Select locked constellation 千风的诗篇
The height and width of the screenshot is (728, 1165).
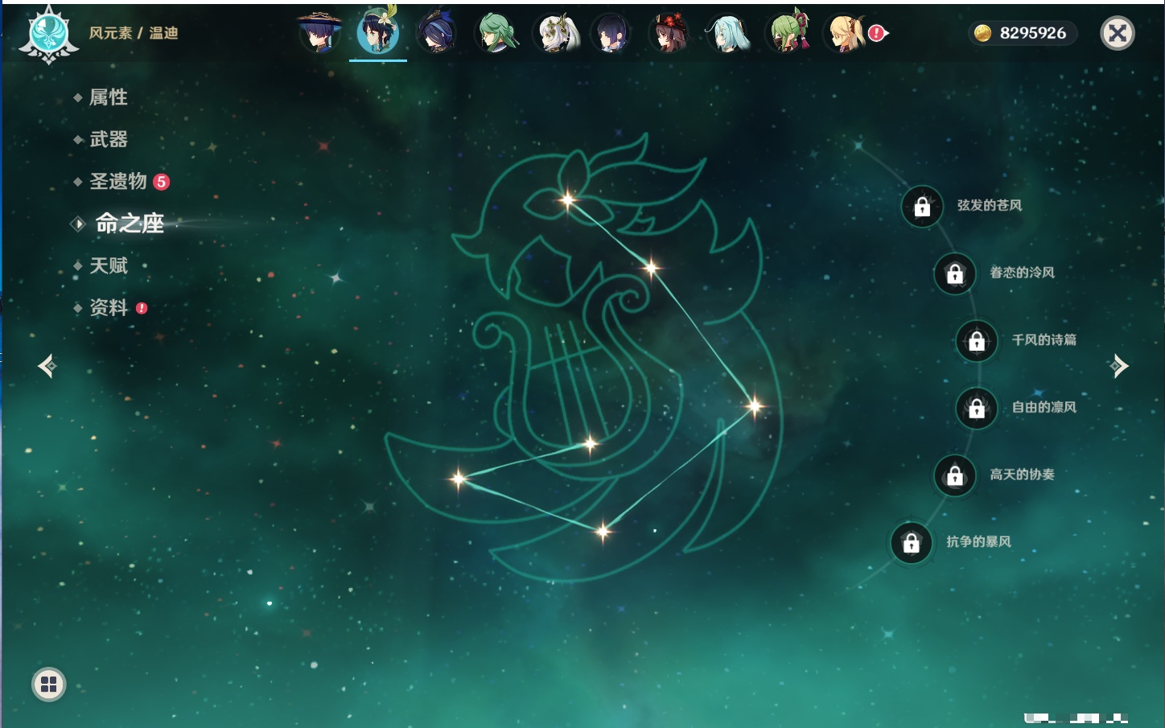(977, 341)
